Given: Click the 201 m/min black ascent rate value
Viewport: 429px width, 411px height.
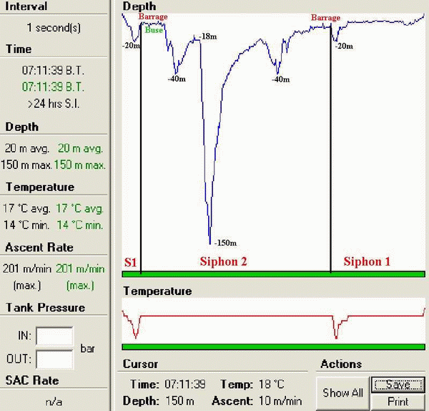Looking at the screenshot, I should [26, 269].
